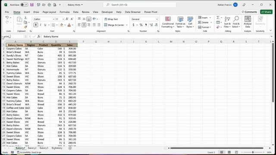Switch to Normal view in status bar
The height and width of the screenshot is (155, 276).
click(222, 152)
